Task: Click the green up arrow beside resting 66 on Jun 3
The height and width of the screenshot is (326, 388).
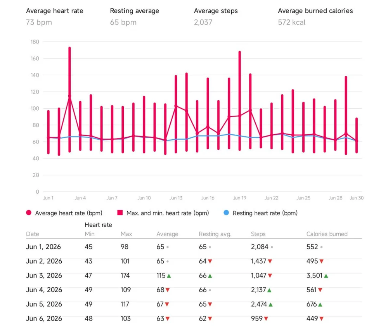Action: [x=210, y=276]
